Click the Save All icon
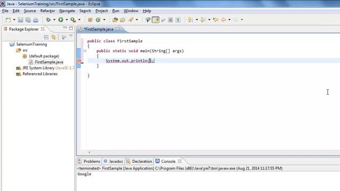Viewport: 340px width, 191px height. click(x=28, y=20)
